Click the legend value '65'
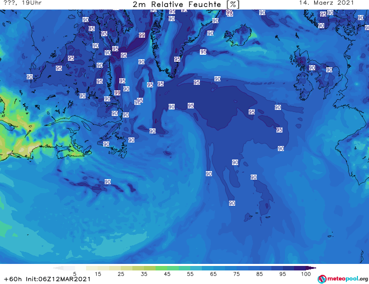369x284 pixels. click(213, 274)
